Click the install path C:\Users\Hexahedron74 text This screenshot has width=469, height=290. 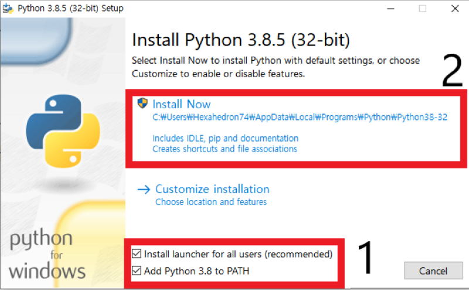tap(300, 118)
